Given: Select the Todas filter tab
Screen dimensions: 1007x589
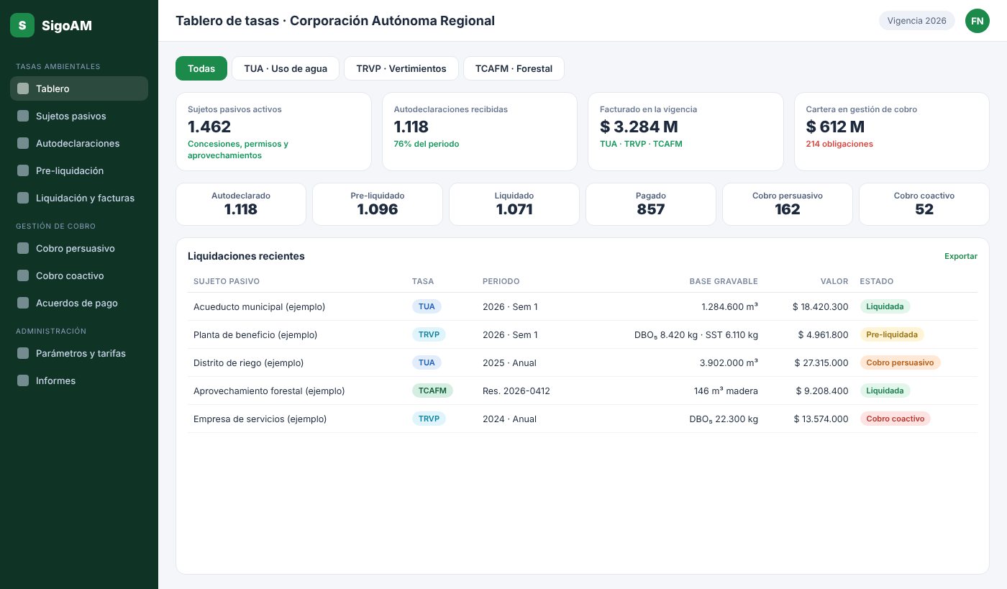Looking at the screenshot, I should point(201,68).
